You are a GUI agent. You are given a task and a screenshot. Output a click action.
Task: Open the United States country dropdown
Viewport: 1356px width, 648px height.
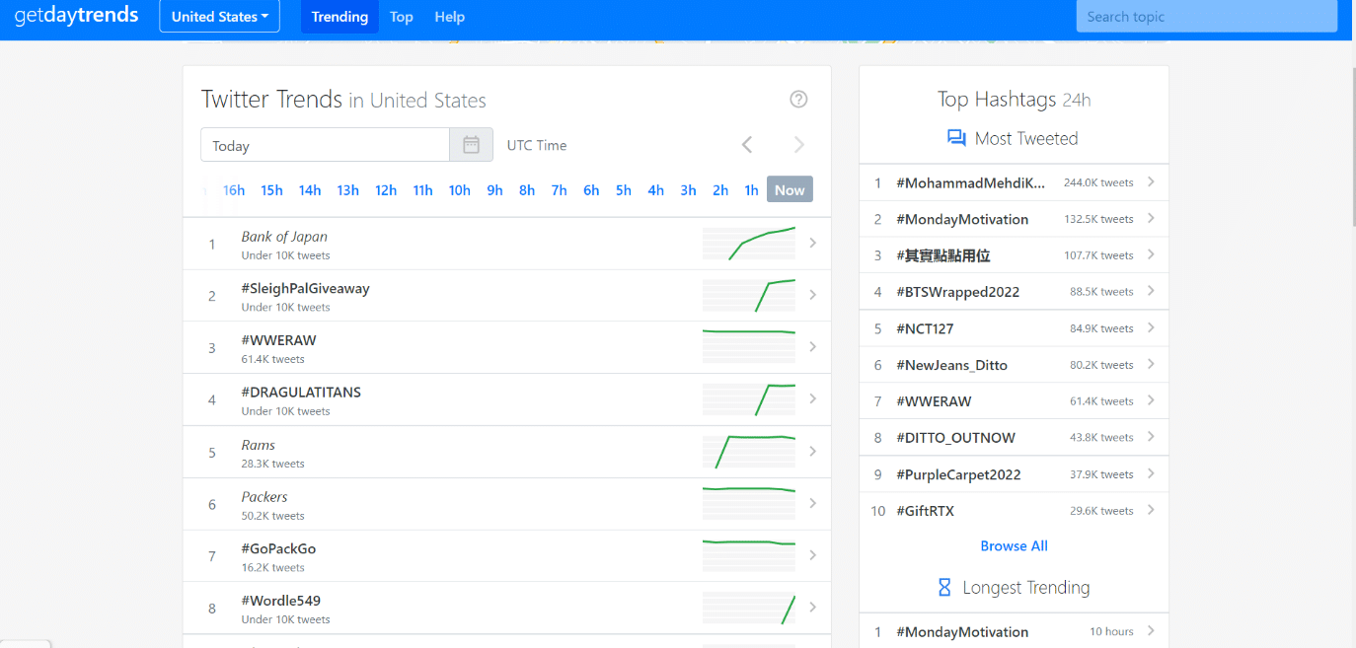point(219,17)
